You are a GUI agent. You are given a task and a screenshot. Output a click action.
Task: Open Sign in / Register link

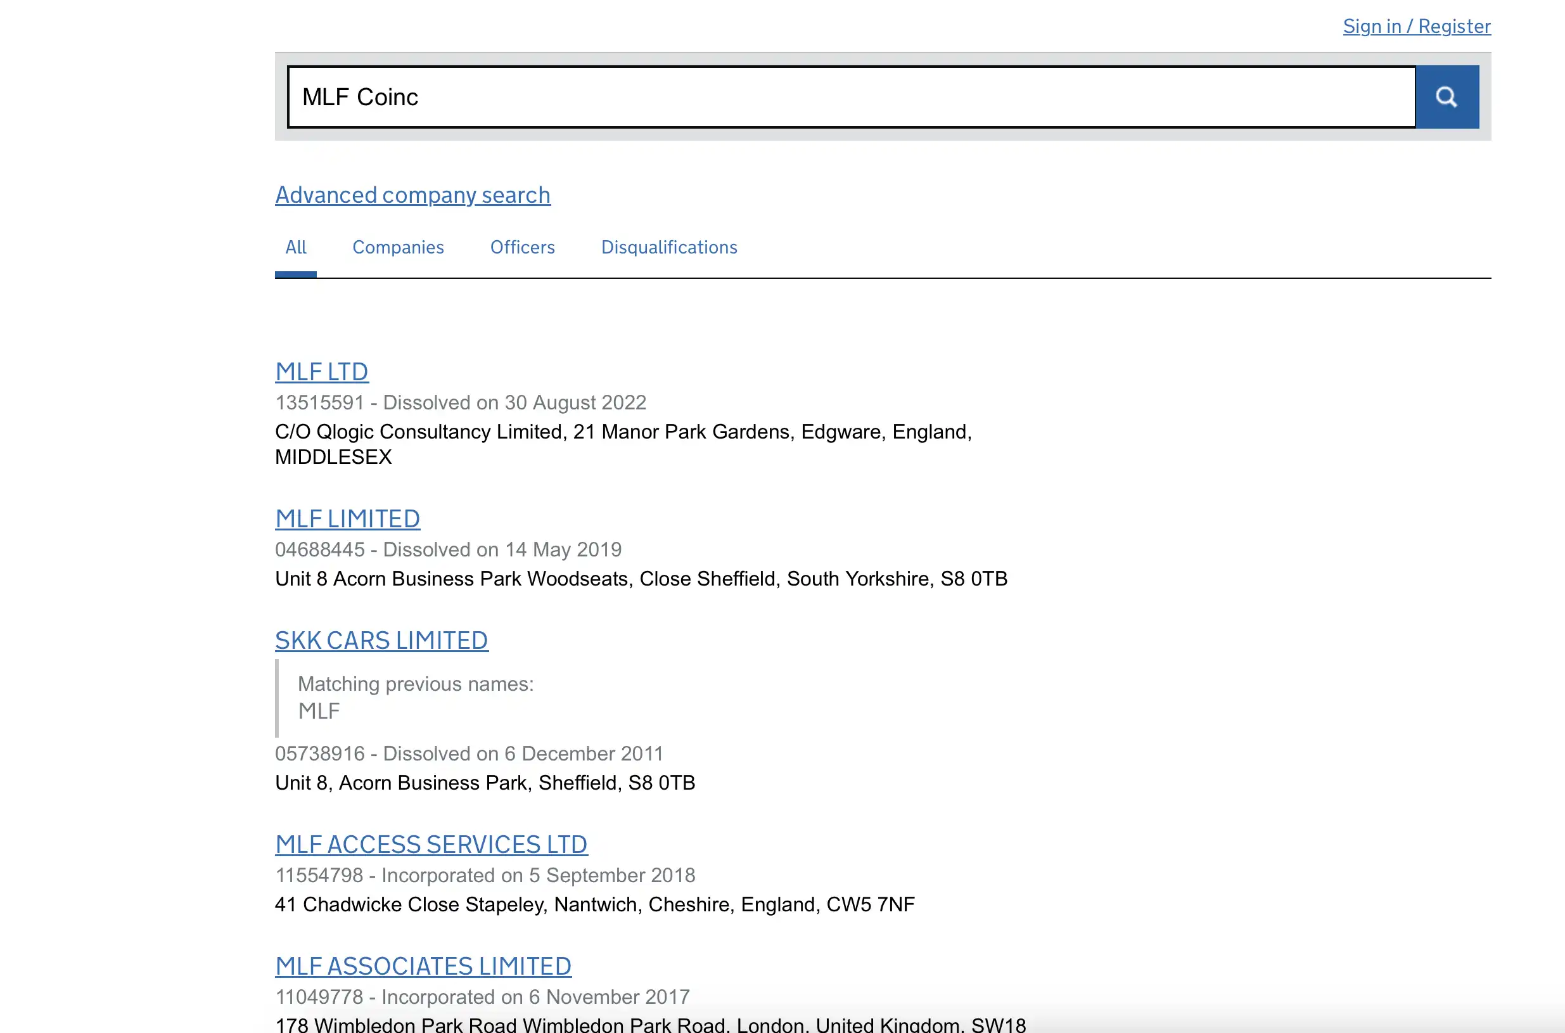[x=1417, y=27]
